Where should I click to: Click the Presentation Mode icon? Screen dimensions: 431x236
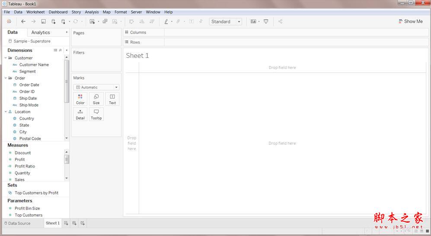click(x=266, y=22)
